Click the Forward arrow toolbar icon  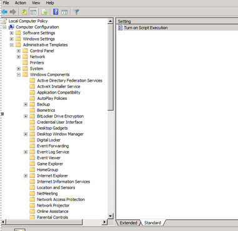tap(12, 12)
